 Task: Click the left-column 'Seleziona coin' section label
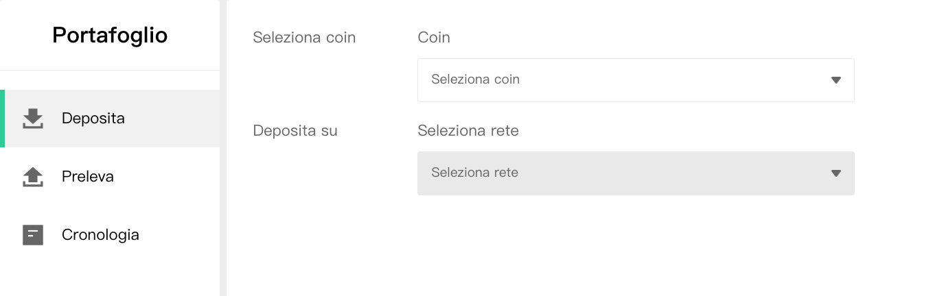[304, 37]
